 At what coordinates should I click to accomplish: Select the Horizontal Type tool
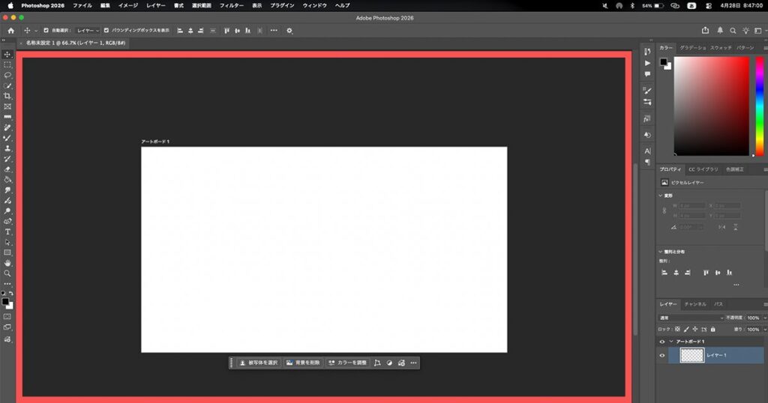coord(7,231)
